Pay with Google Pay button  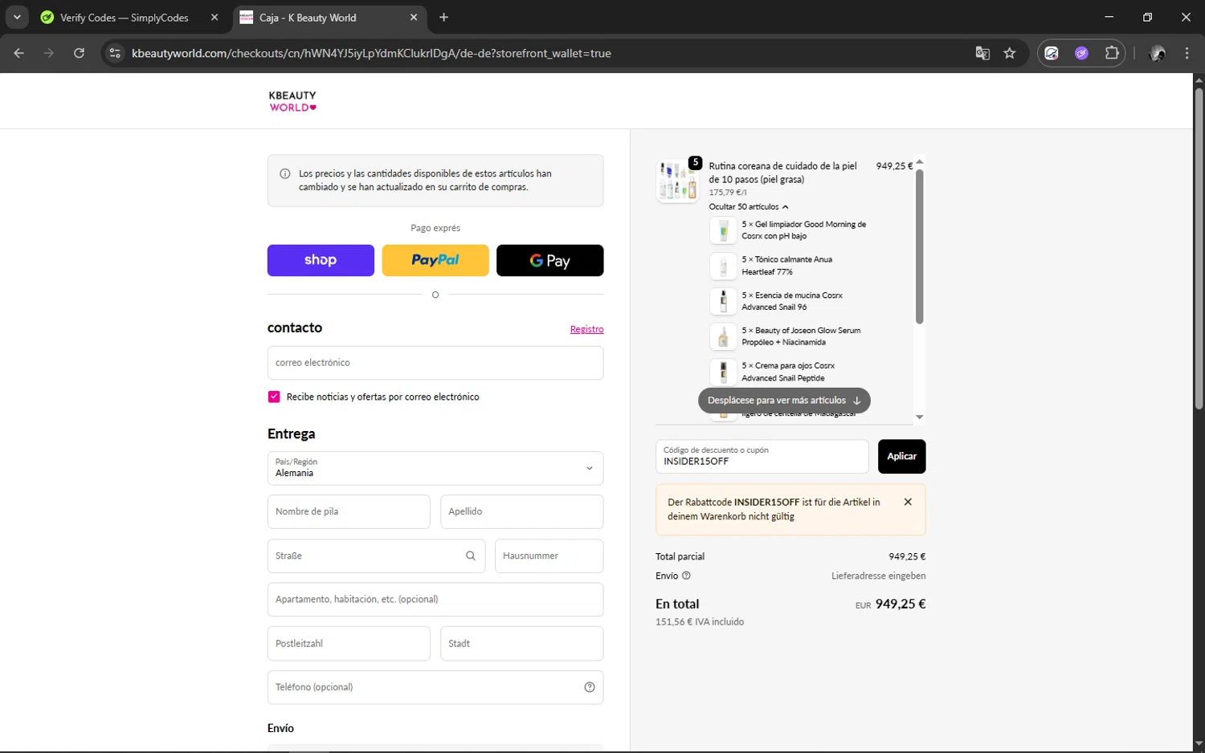tap(549, 260)
